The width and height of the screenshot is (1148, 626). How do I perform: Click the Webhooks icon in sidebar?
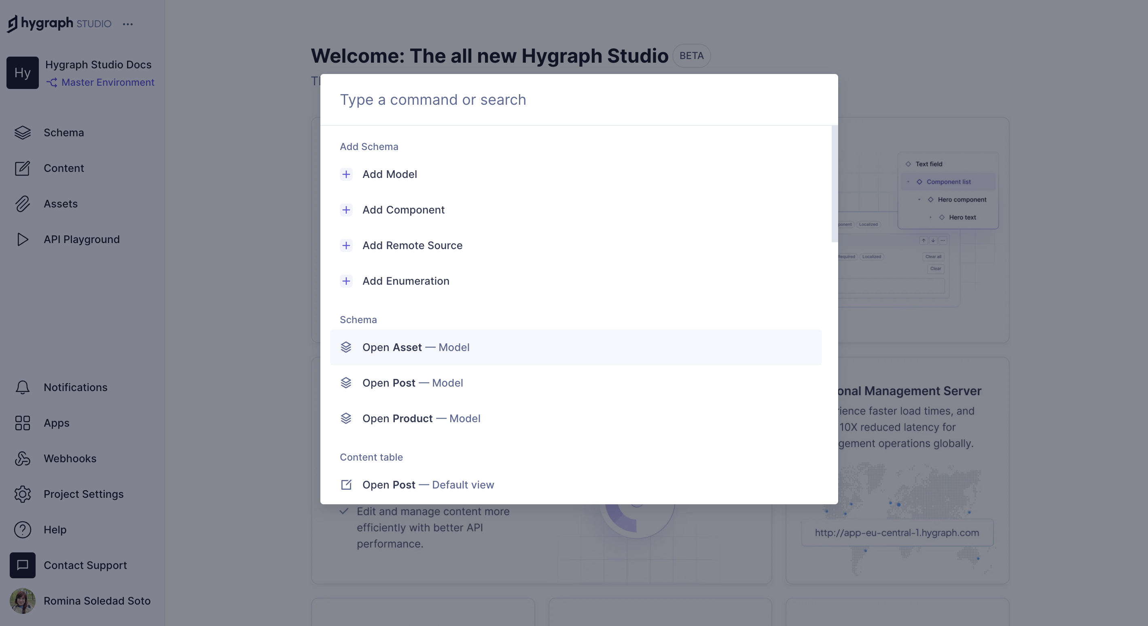(x=22, y=458)
